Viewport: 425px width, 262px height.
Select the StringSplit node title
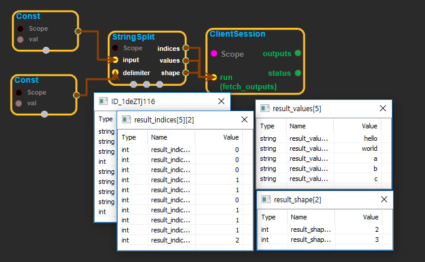point(133,37)
